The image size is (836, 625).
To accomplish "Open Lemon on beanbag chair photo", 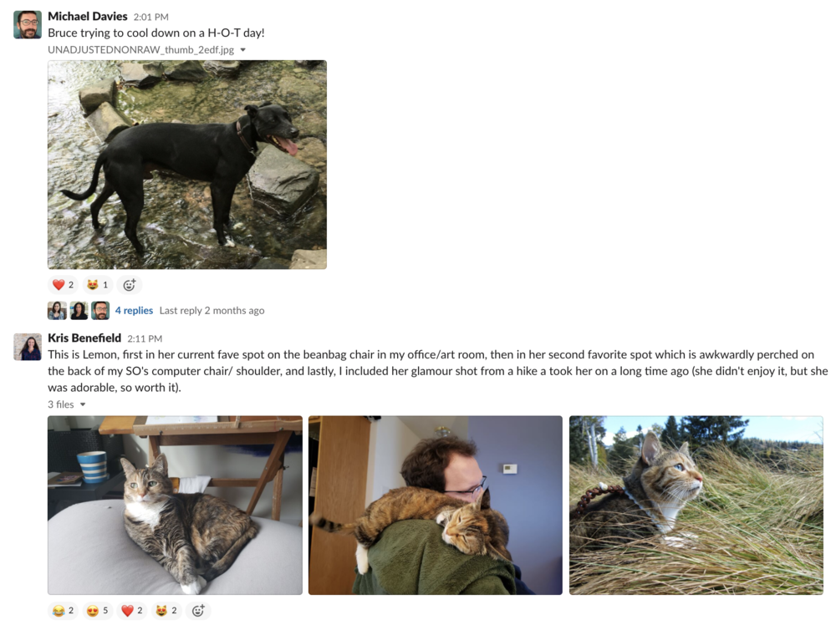I will (x=175, y=506).
